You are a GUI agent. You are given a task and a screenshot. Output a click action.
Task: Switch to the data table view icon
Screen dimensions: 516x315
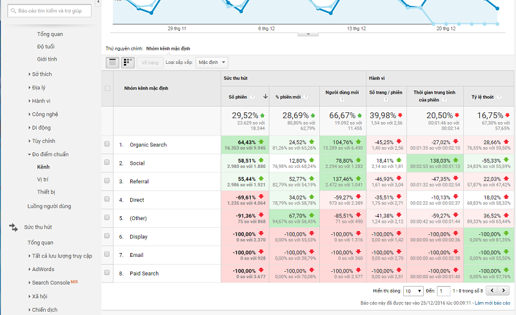(x=112, y=62)
